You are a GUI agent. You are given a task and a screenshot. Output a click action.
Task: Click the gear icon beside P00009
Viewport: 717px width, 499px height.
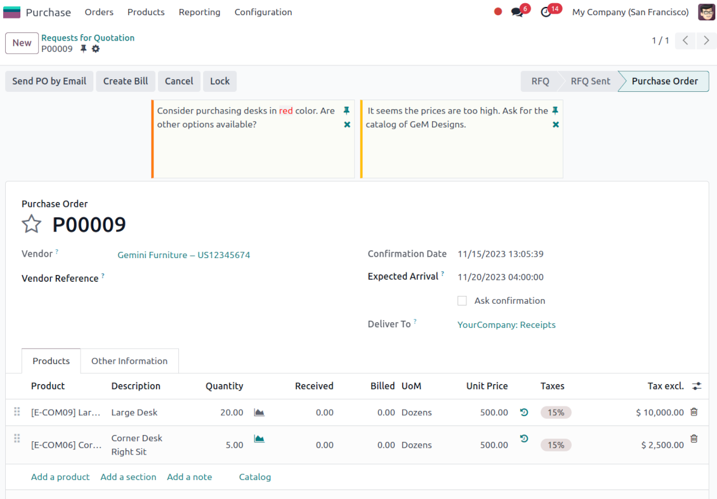[x=96, y=49]
